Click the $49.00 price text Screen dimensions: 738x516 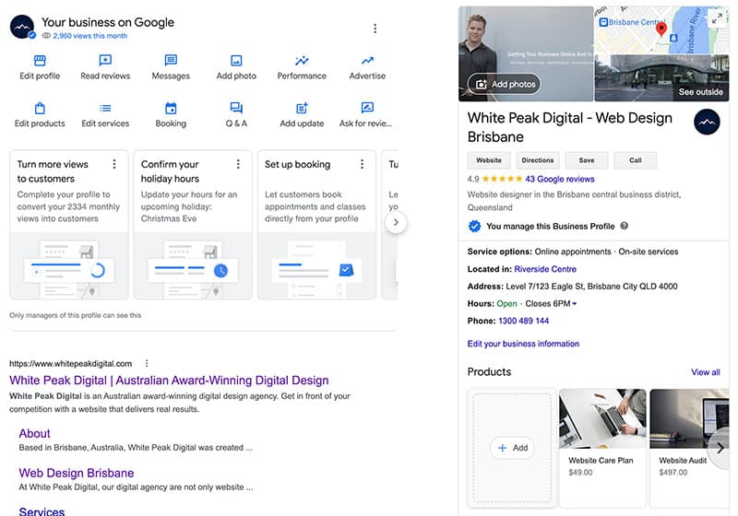tap(580, 473)
